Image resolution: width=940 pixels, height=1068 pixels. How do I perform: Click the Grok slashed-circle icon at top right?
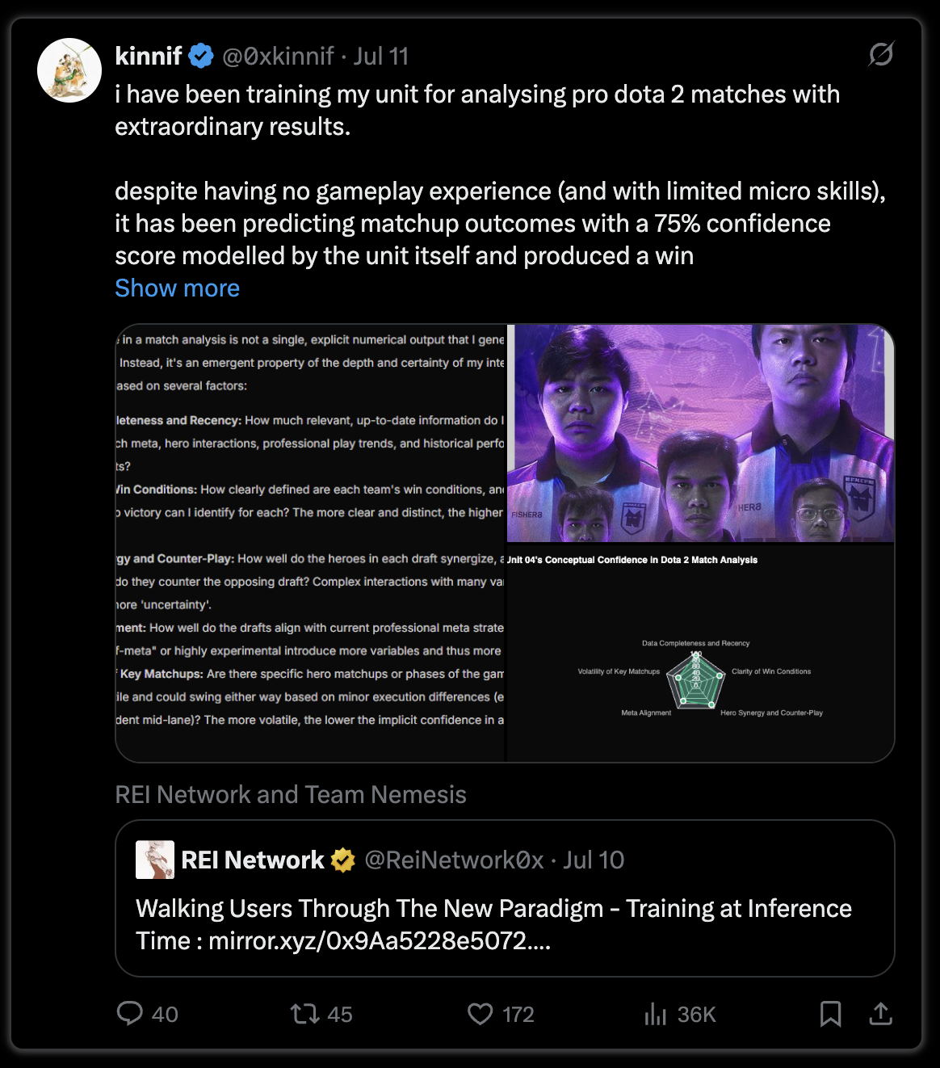pos(881,54)
